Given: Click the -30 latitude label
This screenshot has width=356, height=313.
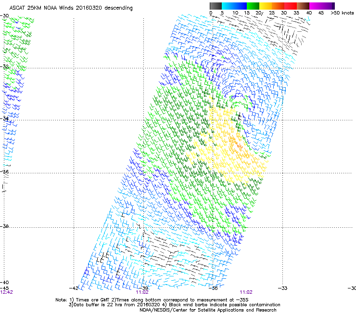Looking at the screenshot, I should (4, 16).
